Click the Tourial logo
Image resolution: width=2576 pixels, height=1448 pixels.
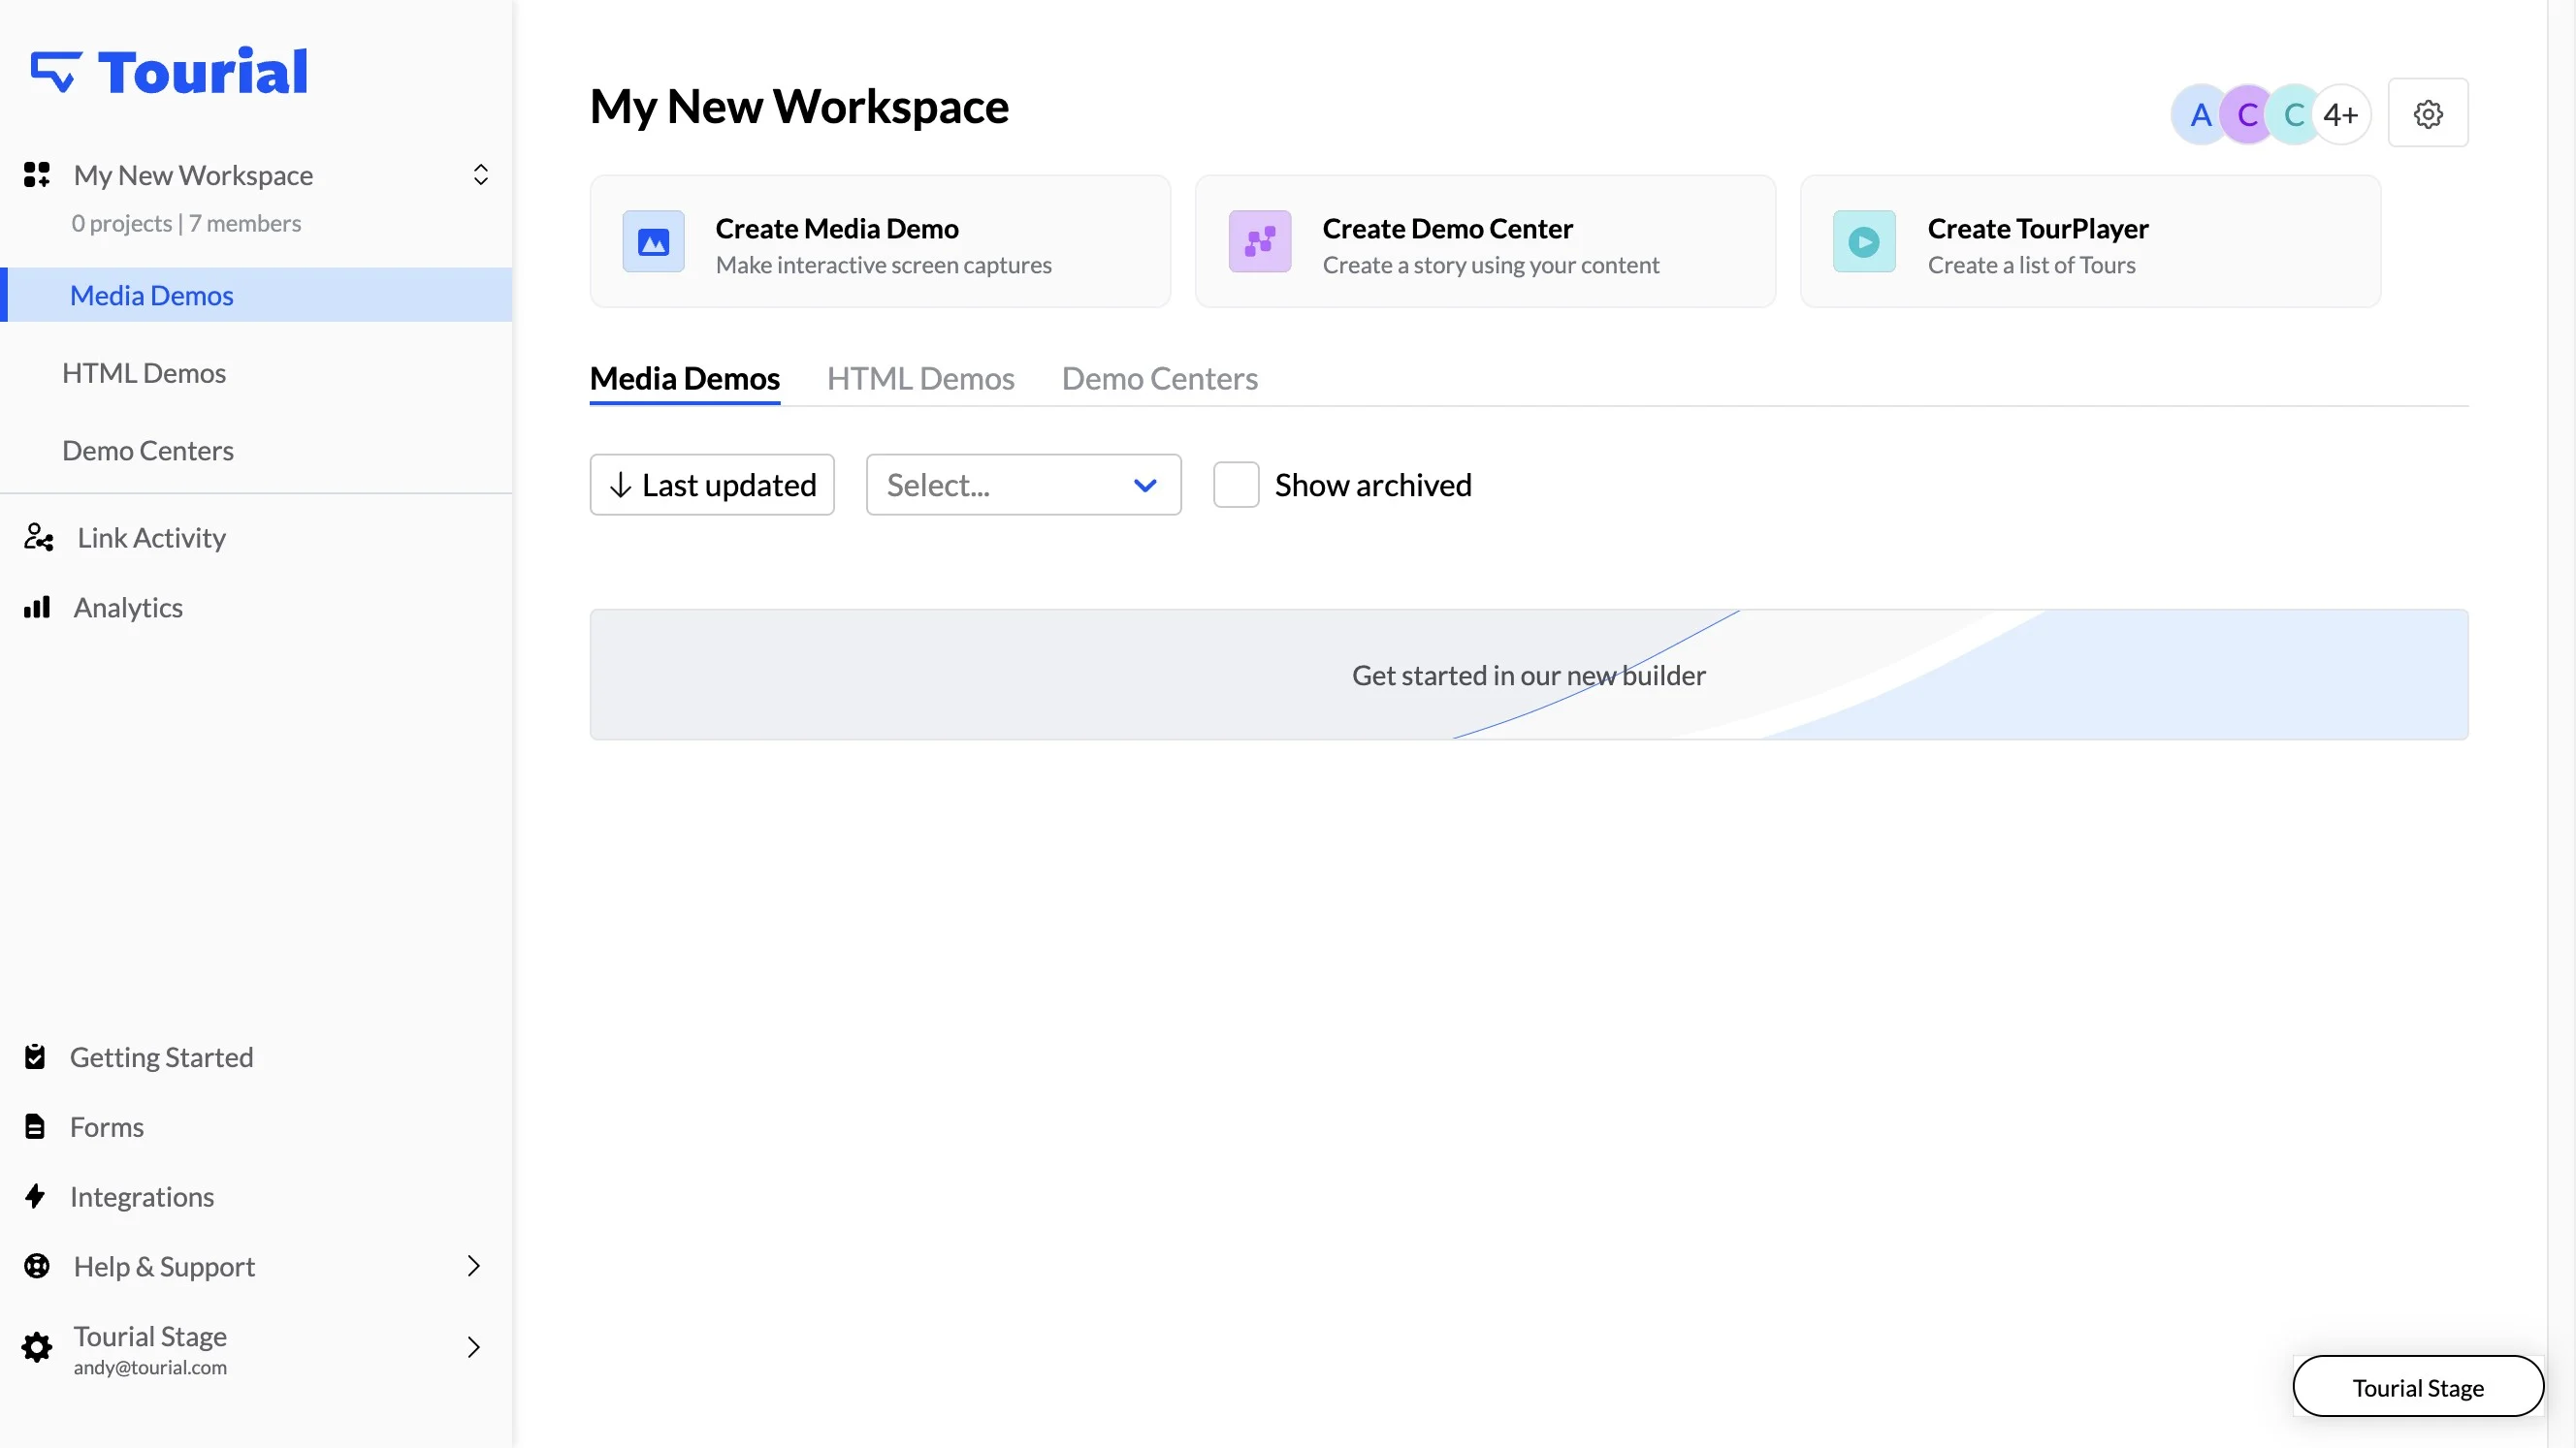pyautogui.click(x=169, y=72)
